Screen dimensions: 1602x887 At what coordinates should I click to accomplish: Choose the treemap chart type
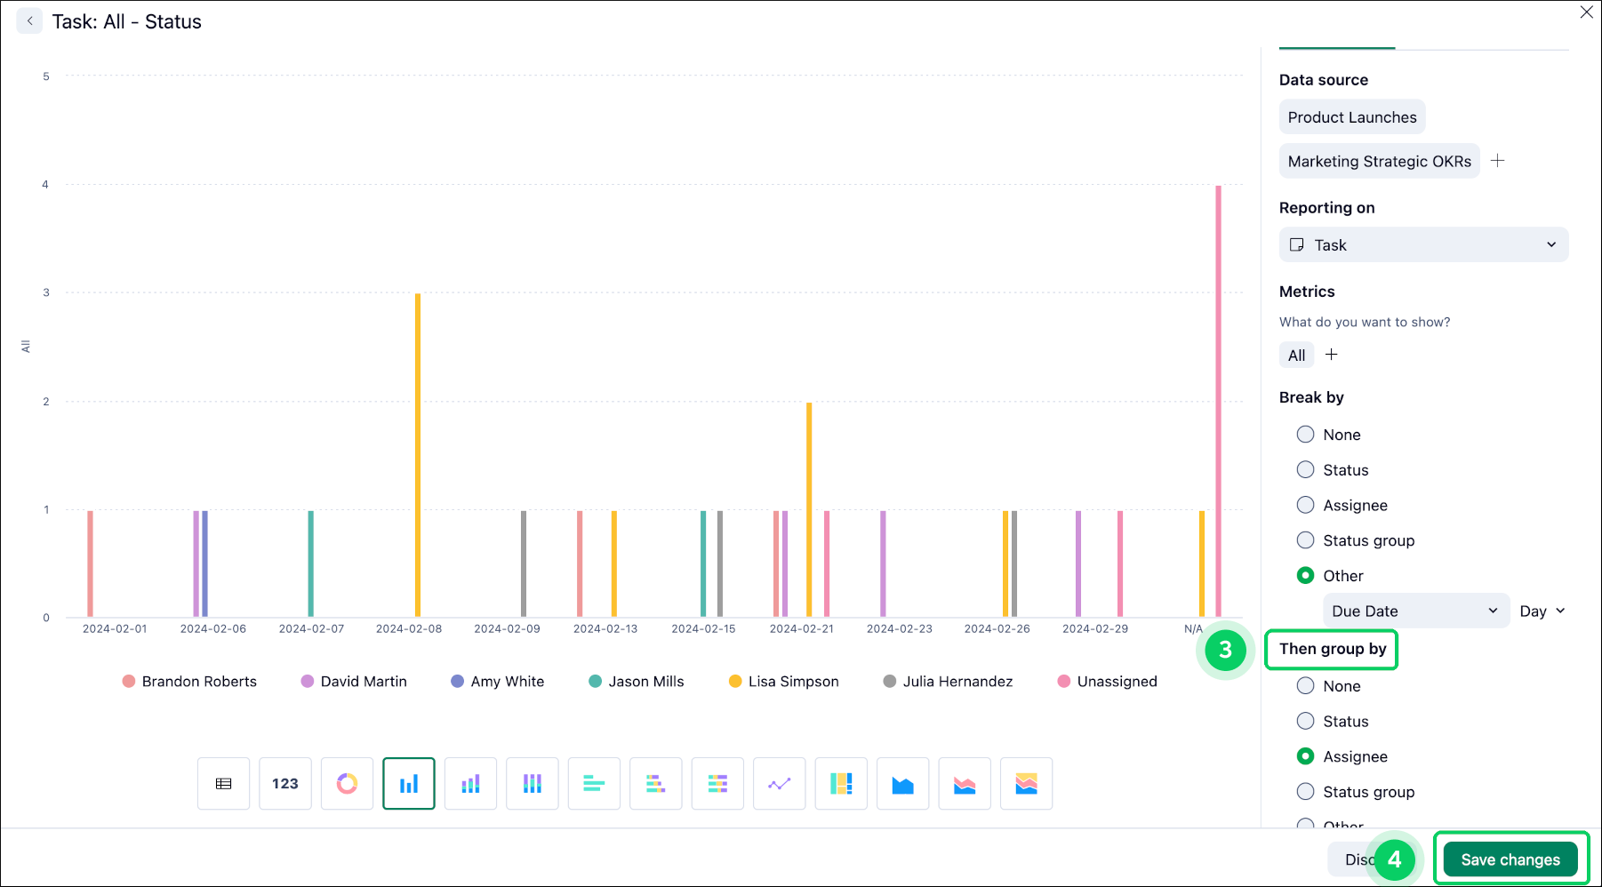click(x=841, y=783)
